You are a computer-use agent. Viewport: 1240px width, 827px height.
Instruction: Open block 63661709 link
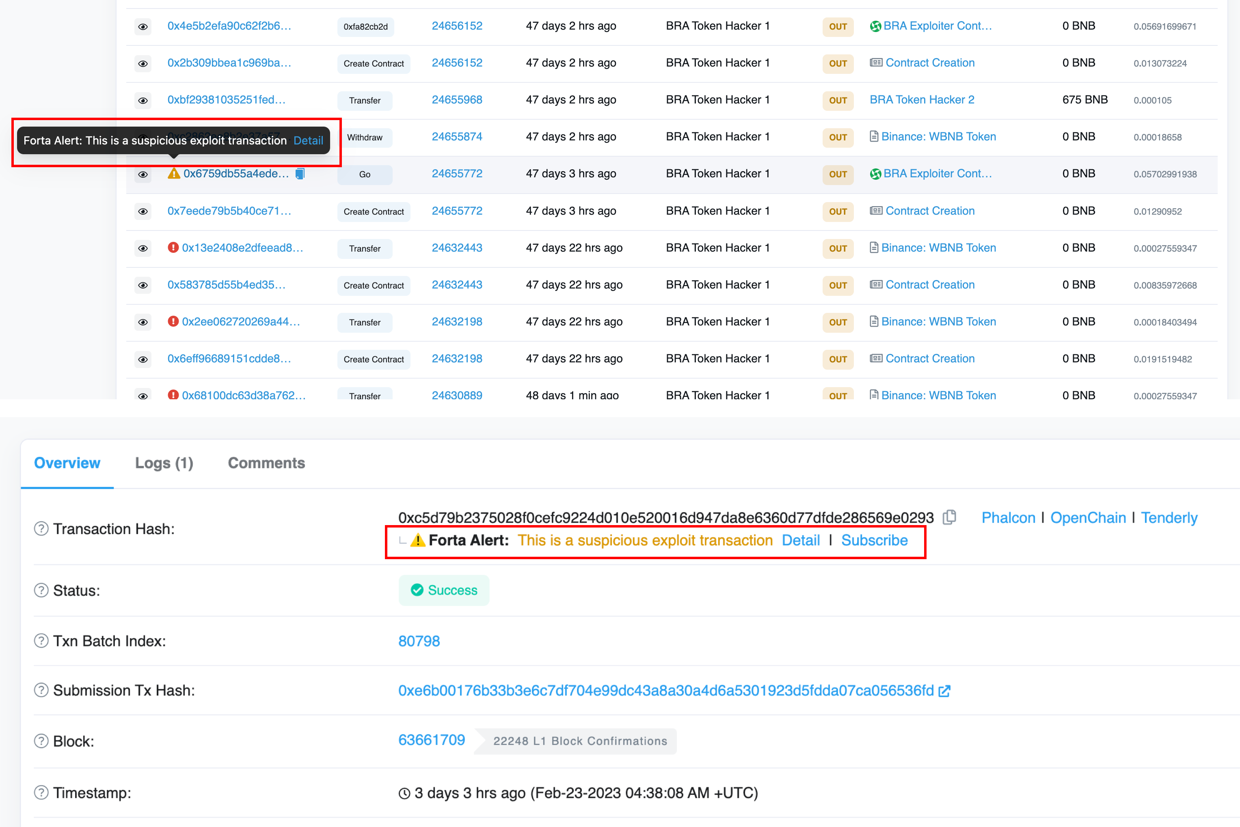(432, 740)
